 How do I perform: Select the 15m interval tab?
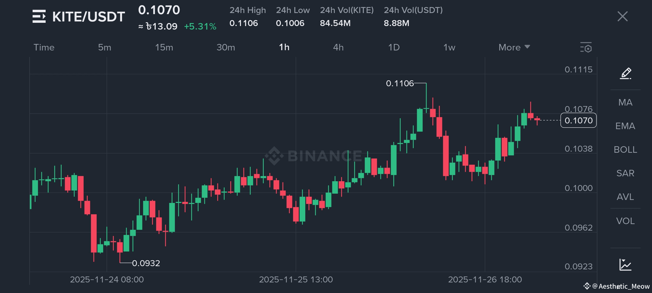164,47
